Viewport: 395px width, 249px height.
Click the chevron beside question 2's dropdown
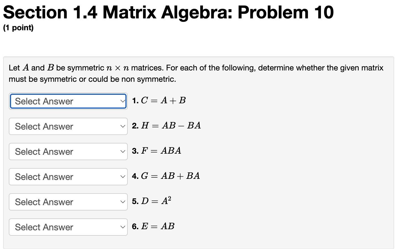(x=122, y=126)
